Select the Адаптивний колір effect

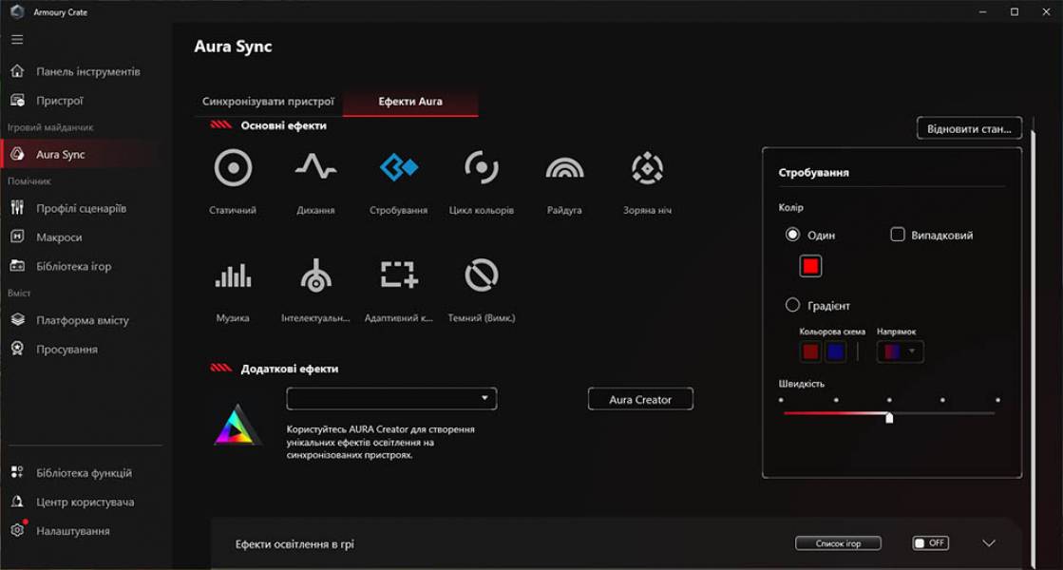(x=397, y=275)
